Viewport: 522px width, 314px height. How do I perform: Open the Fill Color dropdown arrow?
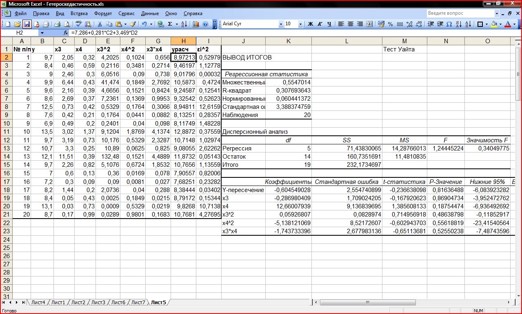500,24
